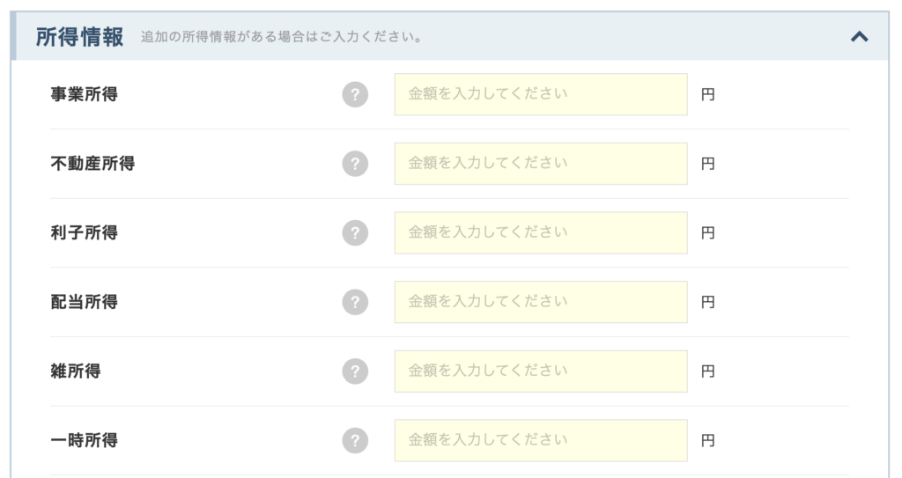
Task: Open help icon next to 雑所得
Action: [x=354, y=371]
